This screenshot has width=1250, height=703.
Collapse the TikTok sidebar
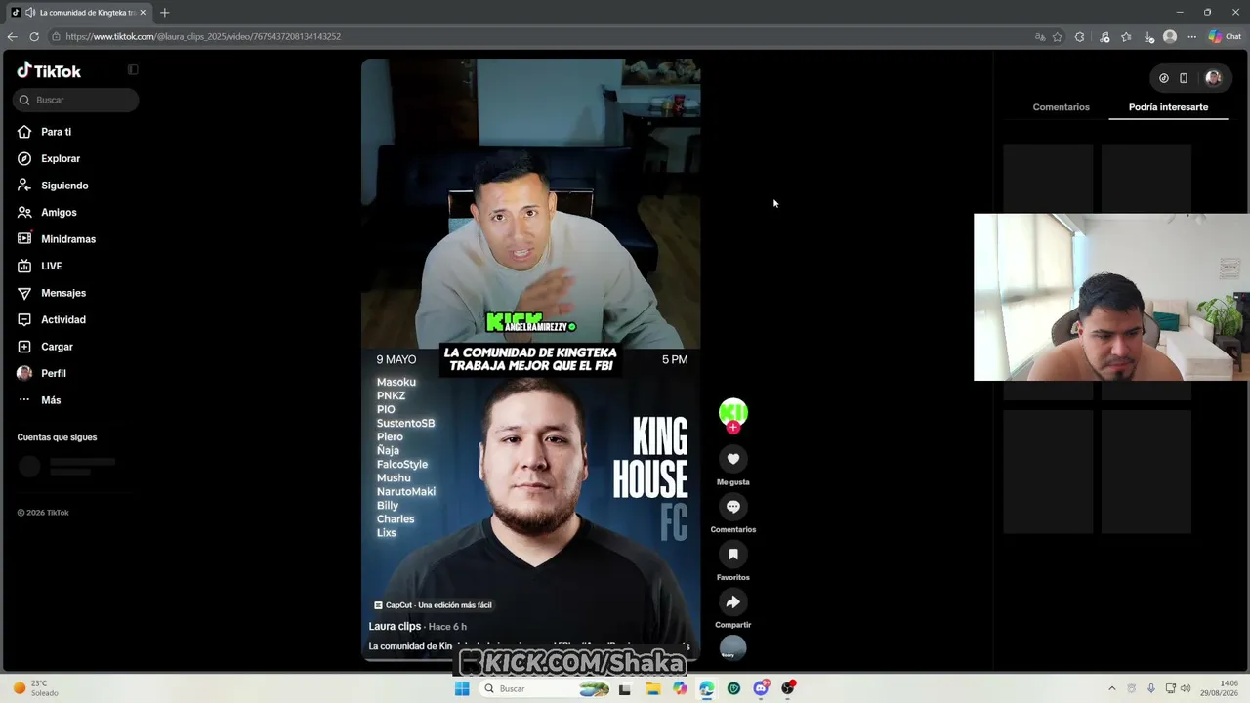pos(133,70)
